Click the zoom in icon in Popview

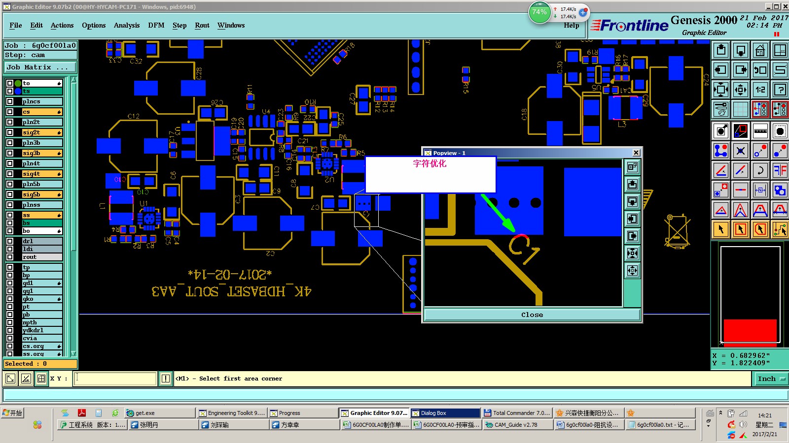pyautogui.click(x=632, y=253)
